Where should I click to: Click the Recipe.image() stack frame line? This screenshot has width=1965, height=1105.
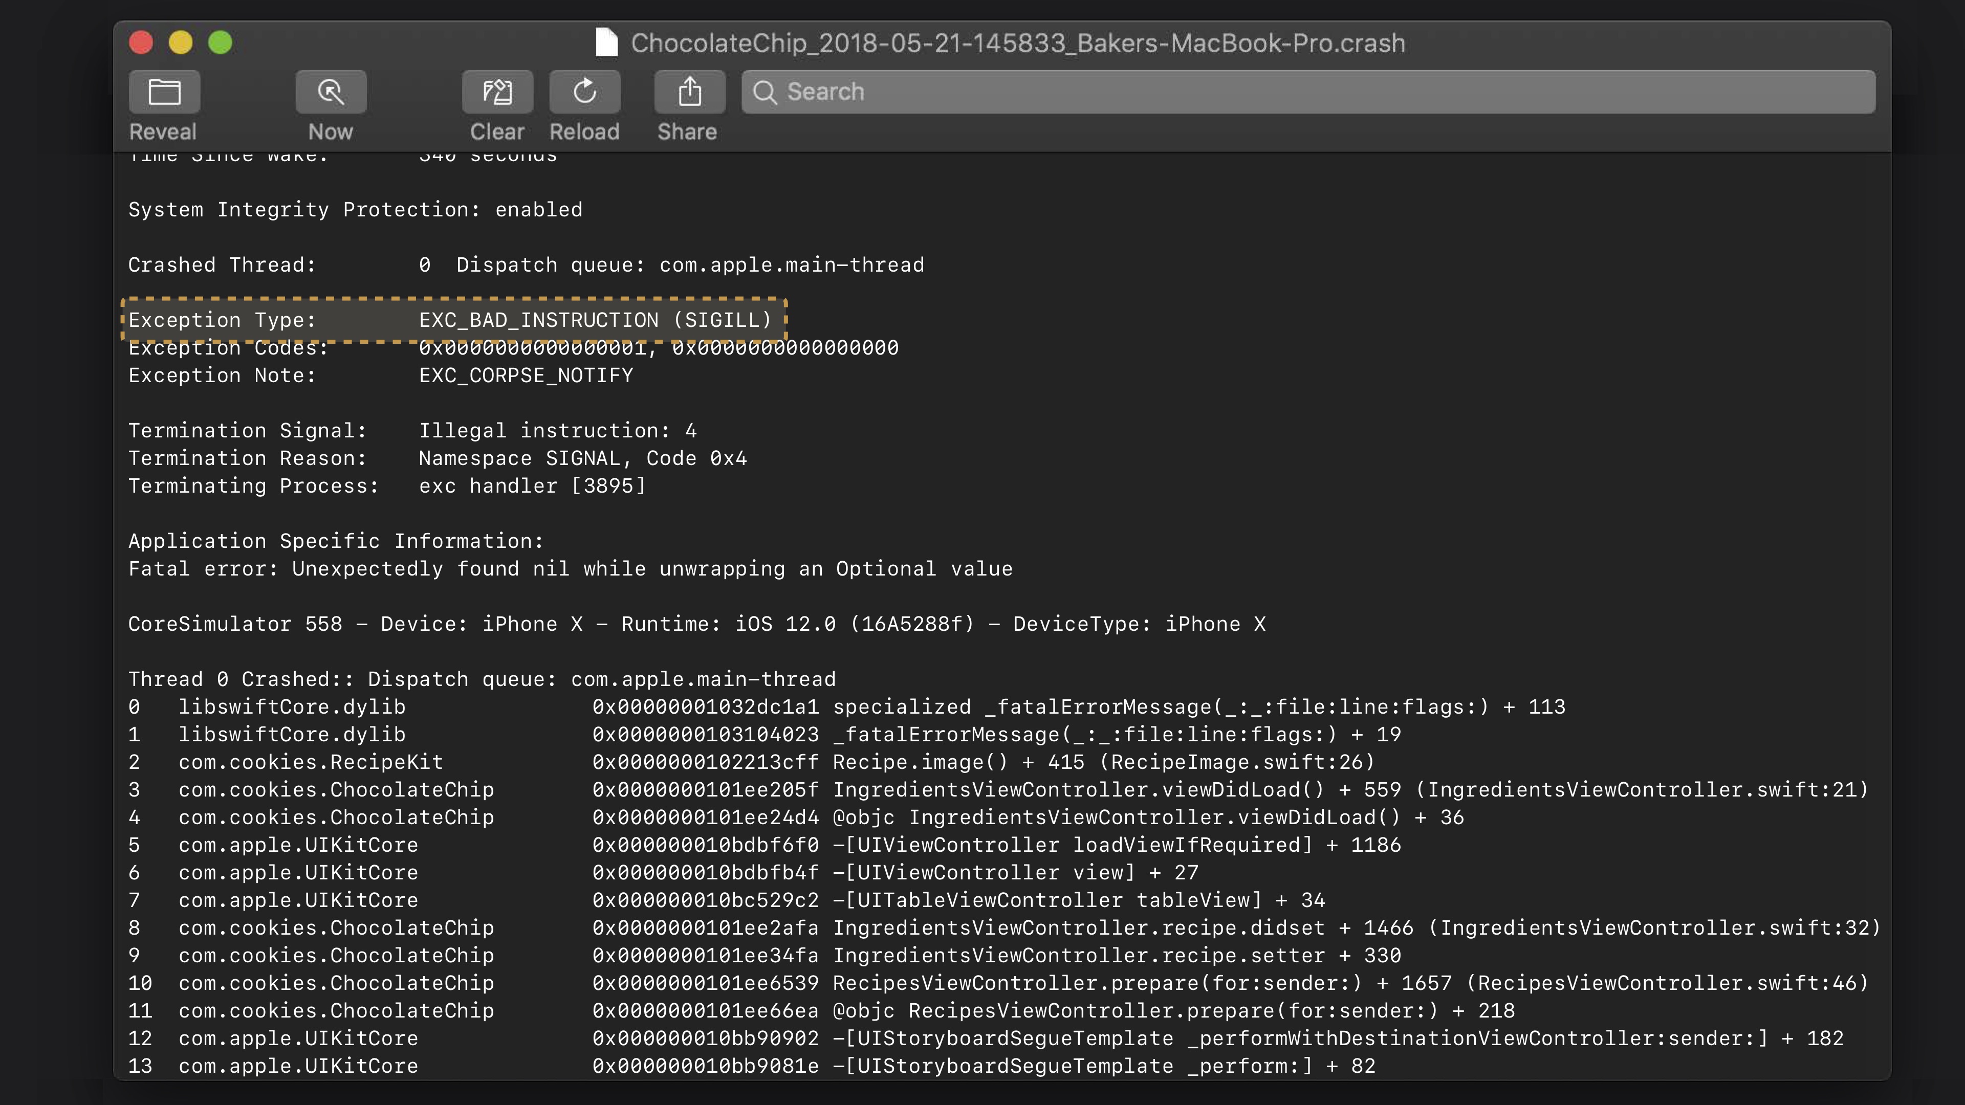[x=751, y=762]
